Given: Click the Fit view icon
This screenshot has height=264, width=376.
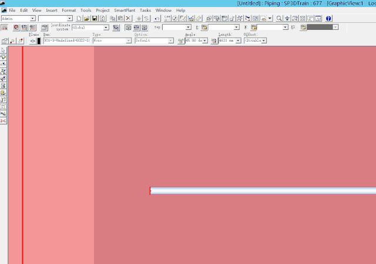Looking at the screenshot, I should tap(303, 18).
